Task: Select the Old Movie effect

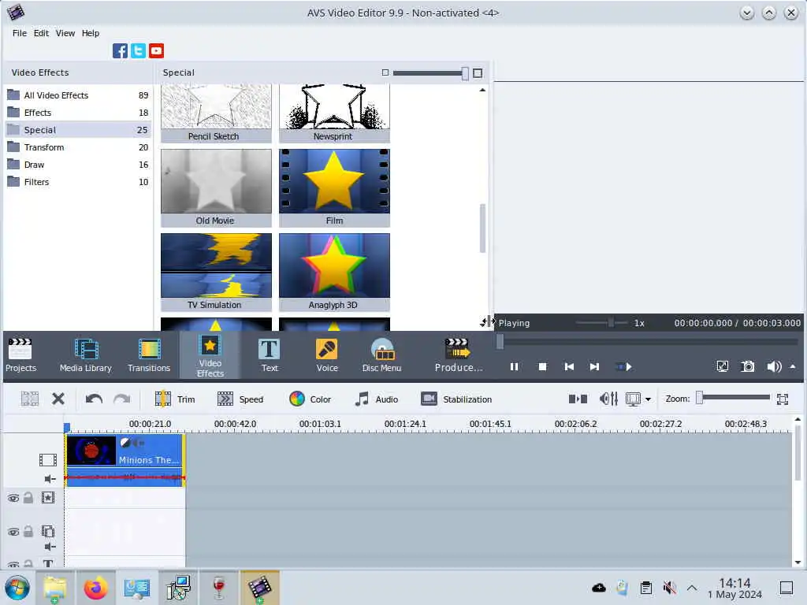Action: [216, 187]
